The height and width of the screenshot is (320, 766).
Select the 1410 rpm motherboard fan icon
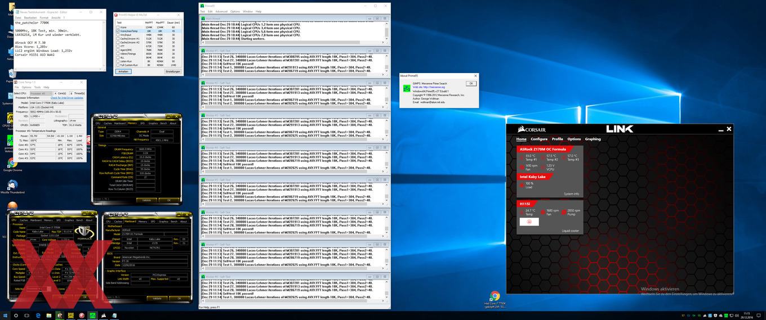pos(522,167)
